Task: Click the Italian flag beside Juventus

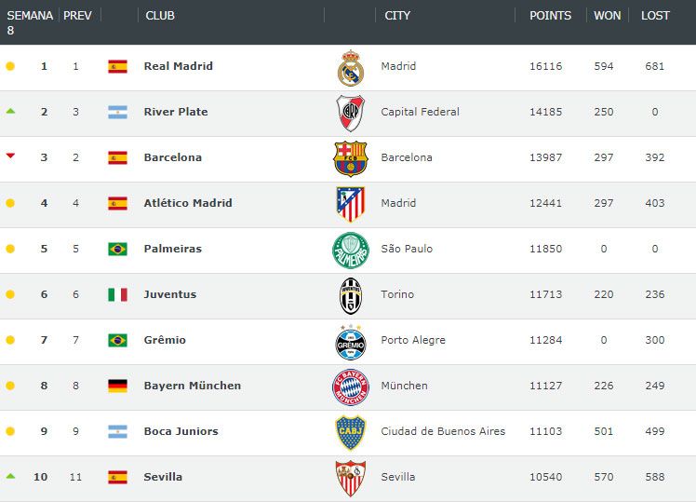Action: [x=117, y=295]
